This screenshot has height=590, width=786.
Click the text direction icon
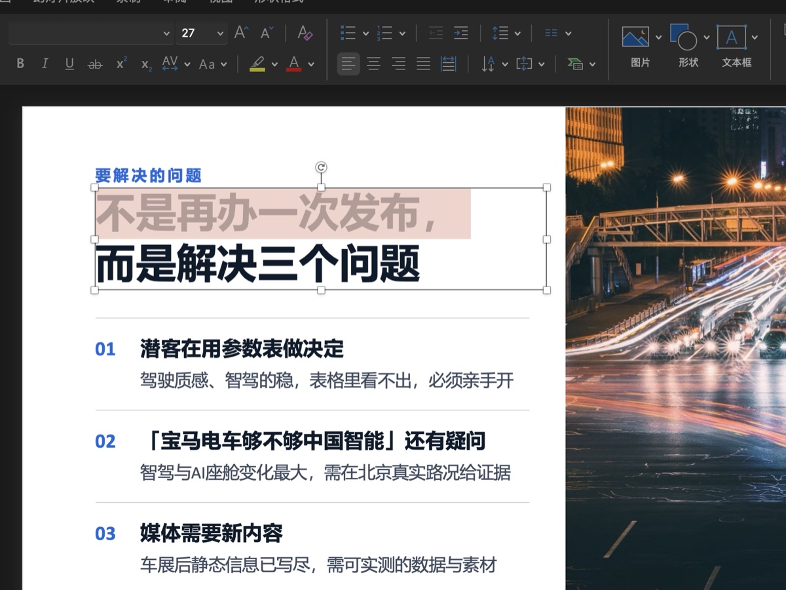pos(488,64)
